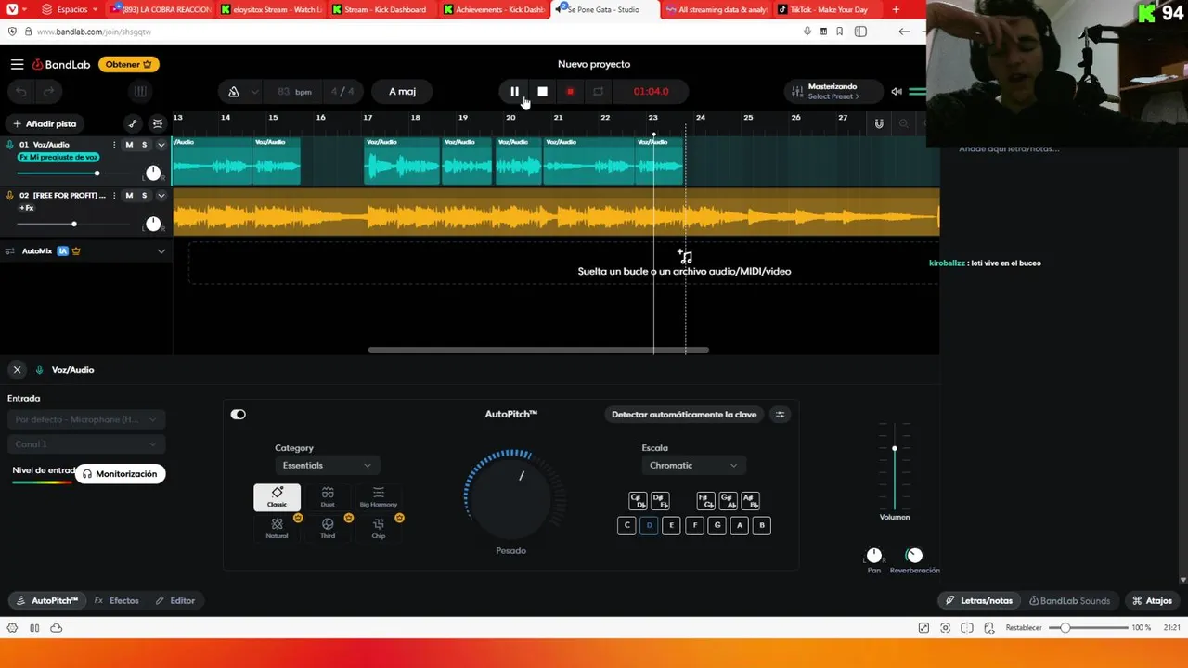Mute track 01 Voz/Audio
The width and height of the screenshot is (1188, 668).
[129, 145]
